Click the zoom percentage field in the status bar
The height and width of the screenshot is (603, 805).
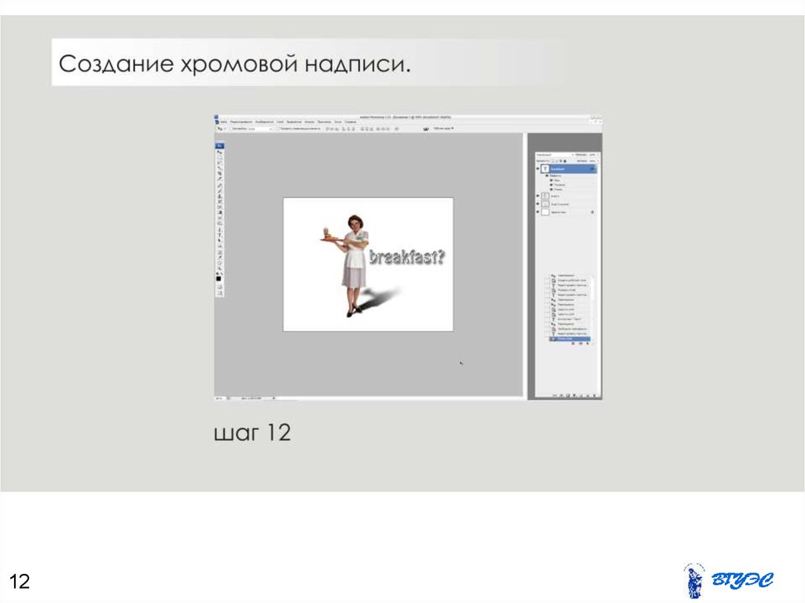click(219, 398)
